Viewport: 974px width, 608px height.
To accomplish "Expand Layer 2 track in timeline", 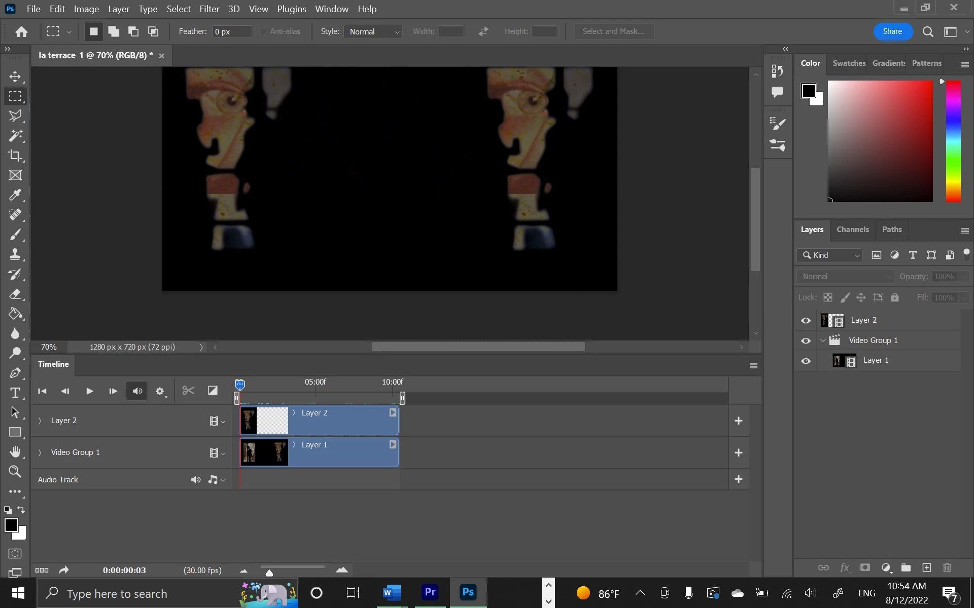I will [40, 421].
